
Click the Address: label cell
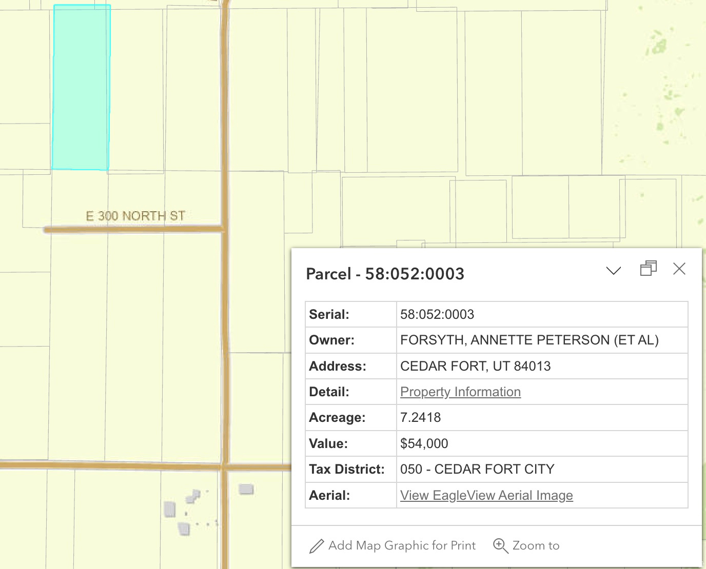pyautogui.click(x=351, y=366)
